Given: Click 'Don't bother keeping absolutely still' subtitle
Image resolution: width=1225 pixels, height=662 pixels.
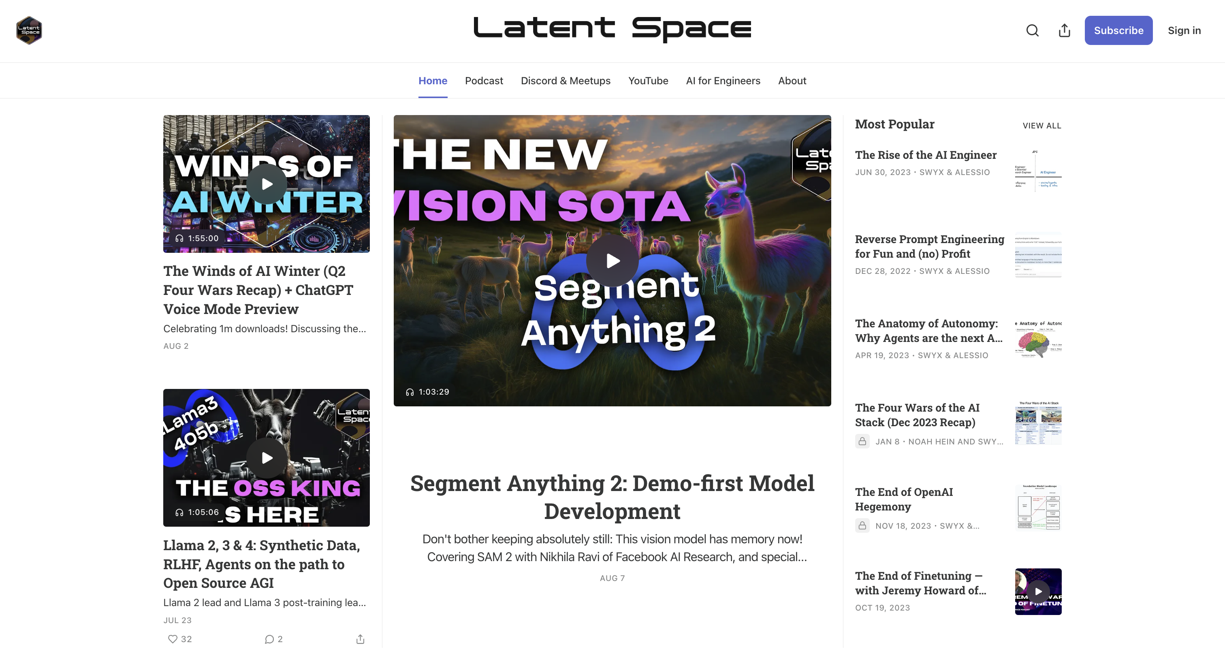Looking at the screenshot, I should point(612,548).
